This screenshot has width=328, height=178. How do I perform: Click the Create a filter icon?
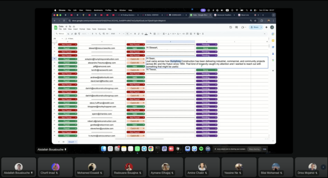click(195, 34)
